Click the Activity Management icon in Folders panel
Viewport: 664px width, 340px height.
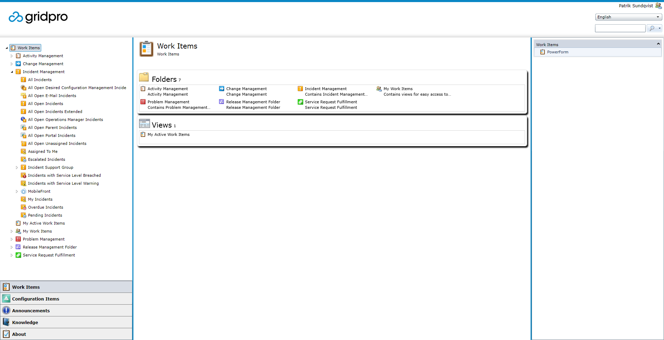point(143,89)
